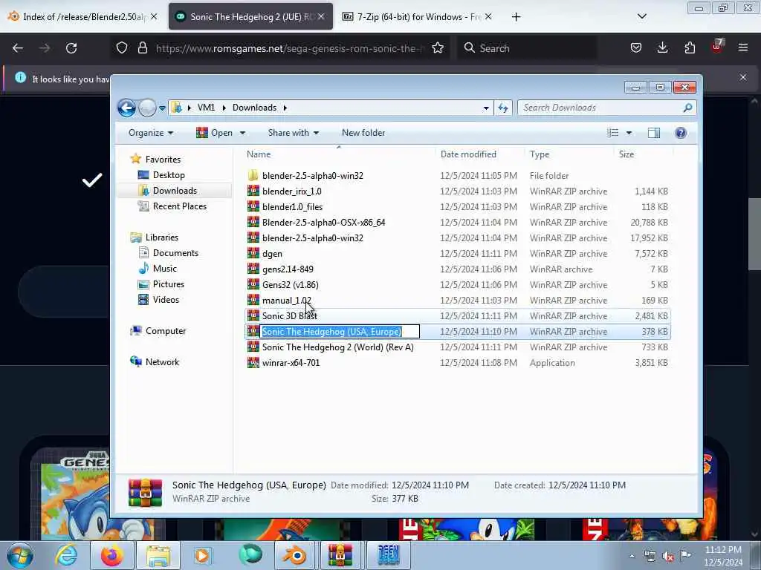Expand the view options dropdown arrow
Viewport: 761px width, 570px height.
[629, 133]
